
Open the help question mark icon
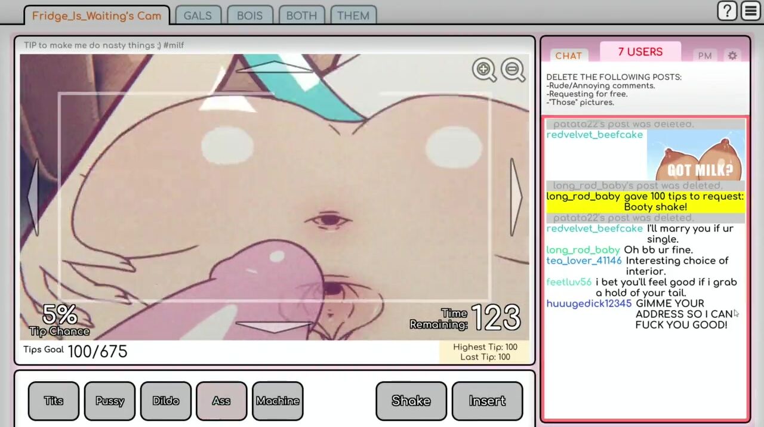727,11
